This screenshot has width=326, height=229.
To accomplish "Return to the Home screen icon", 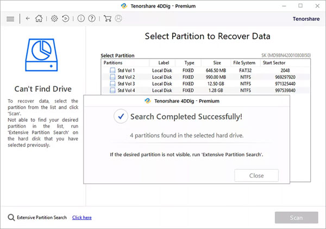I will 39,18.
